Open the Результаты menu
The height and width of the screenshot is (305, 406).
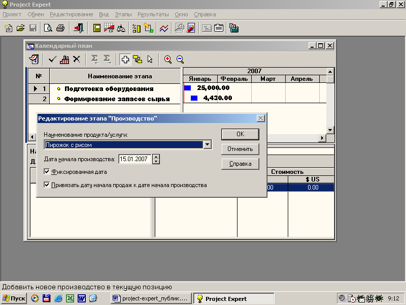tap(153, 15)
